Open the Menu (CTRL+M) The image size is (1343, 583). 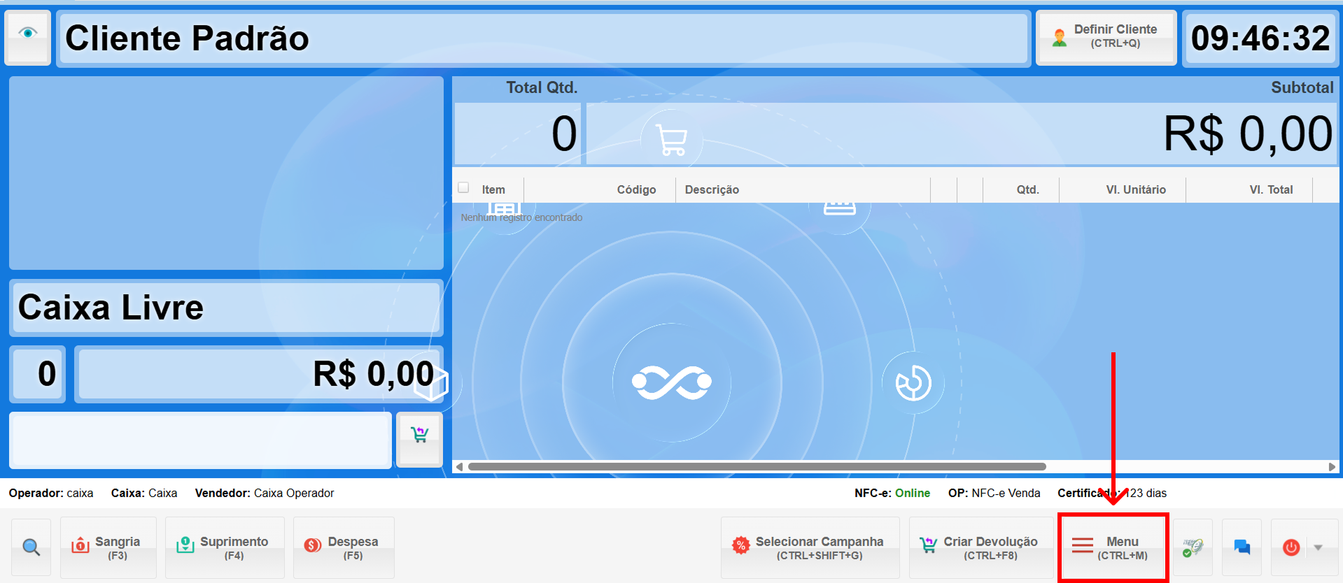pos(1113,547)
